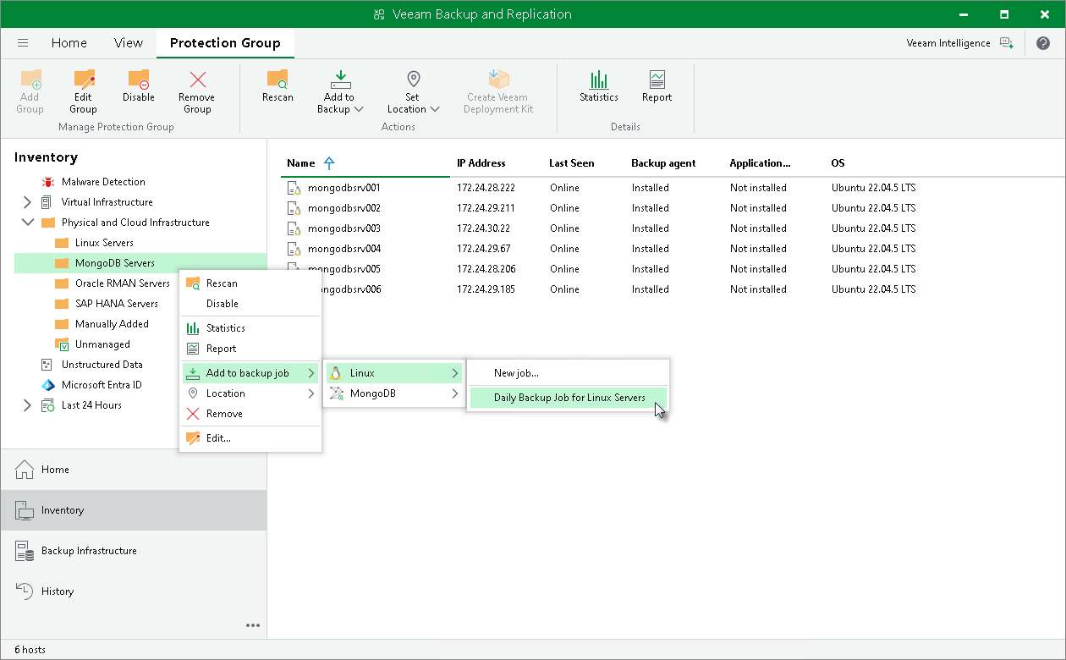Open the hamburger main menu
The image size is (1066, 660).
point(23,43)
